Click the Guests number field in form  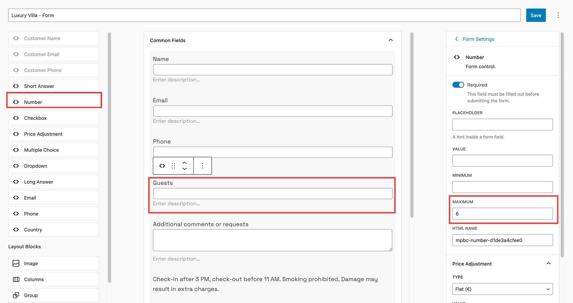click(273, 194)
